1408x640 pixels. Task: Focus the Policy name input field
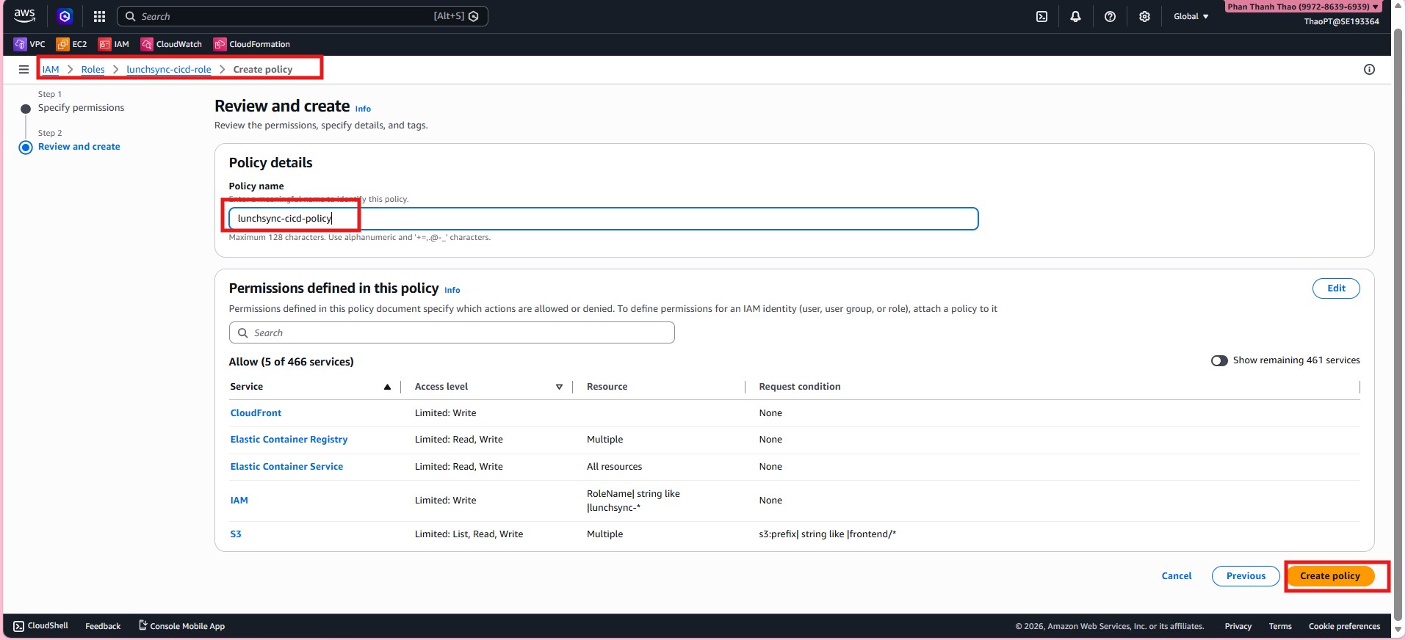604,219
